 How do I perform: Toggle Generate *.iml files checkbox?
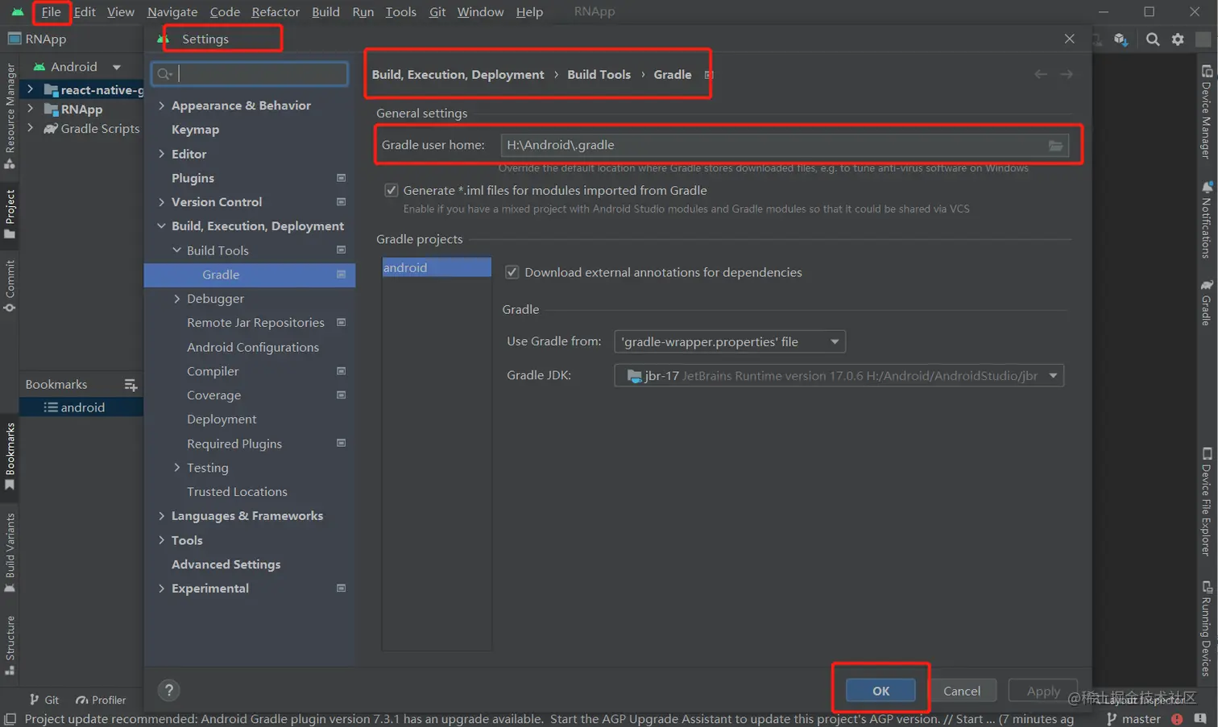(391, 191)
